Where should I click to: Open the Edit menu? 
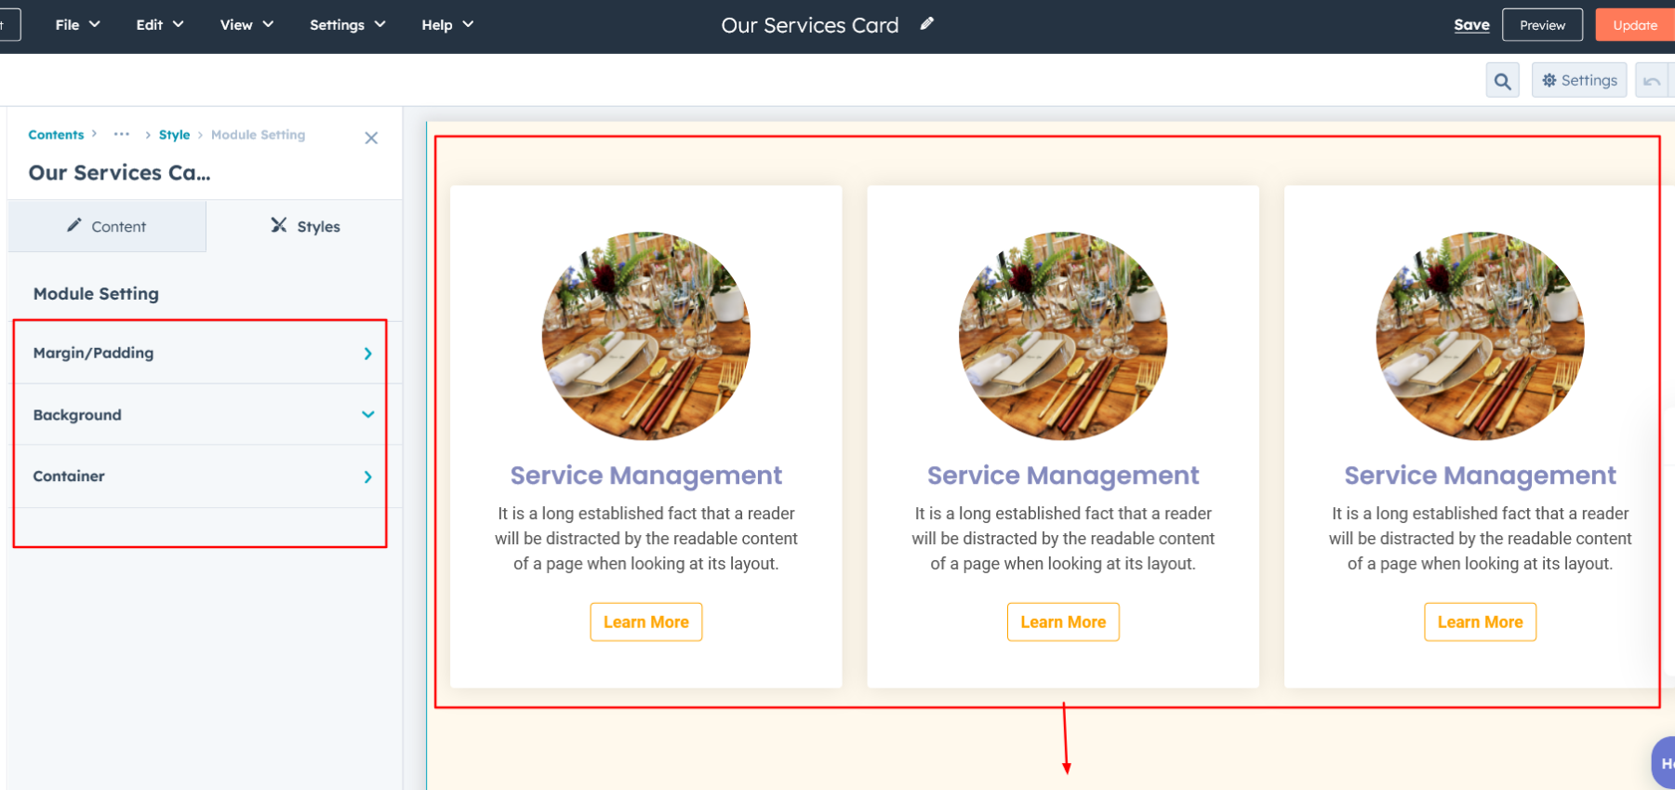pos(159,25)
